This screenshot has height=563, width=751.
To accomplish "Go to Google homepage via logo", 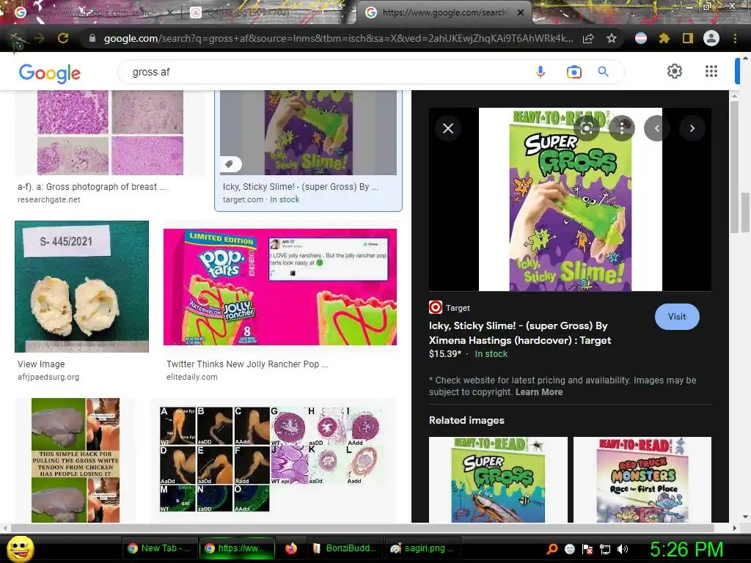I will tap(50, 73).
